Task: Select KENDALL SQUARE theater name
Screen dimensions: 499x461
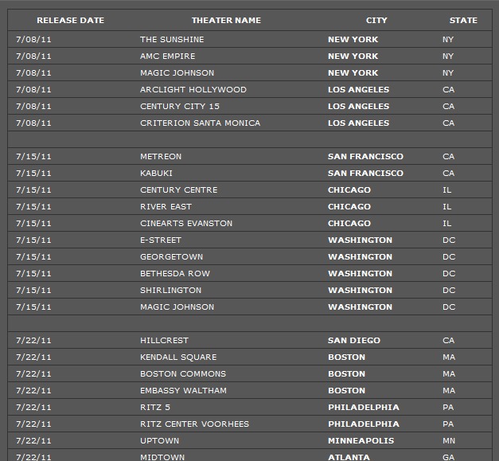Action: [x=178, y=357]
